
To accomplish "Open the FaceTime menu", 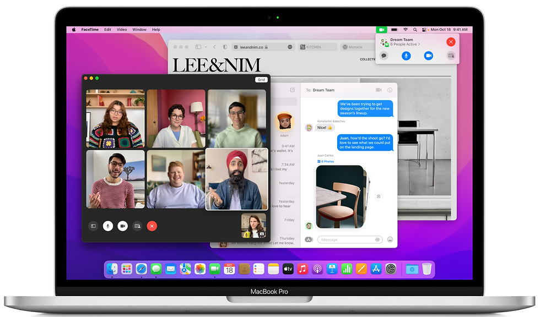I will pyautogui.click(x=90, y=30).
